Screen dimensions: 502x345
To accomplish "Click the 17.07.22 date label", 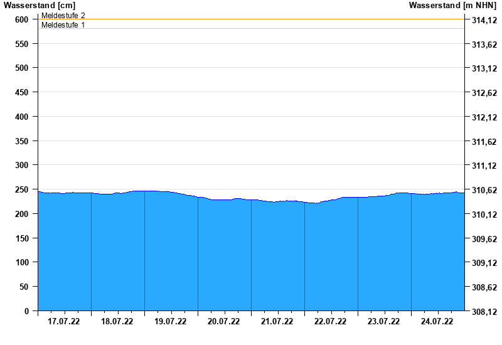I will tap(64, 322).
